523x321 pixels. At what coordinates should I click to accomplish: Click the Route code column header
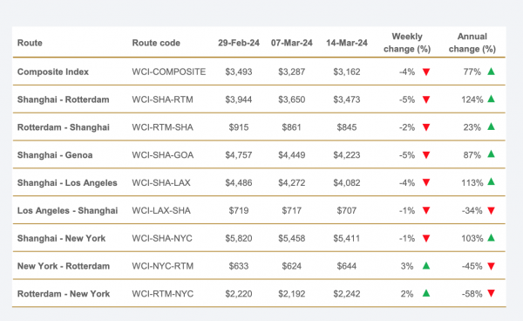click(156, 43)
